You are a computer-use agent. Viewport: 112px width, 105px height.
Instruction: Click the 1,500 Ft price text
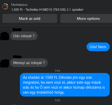click(17, 10)
